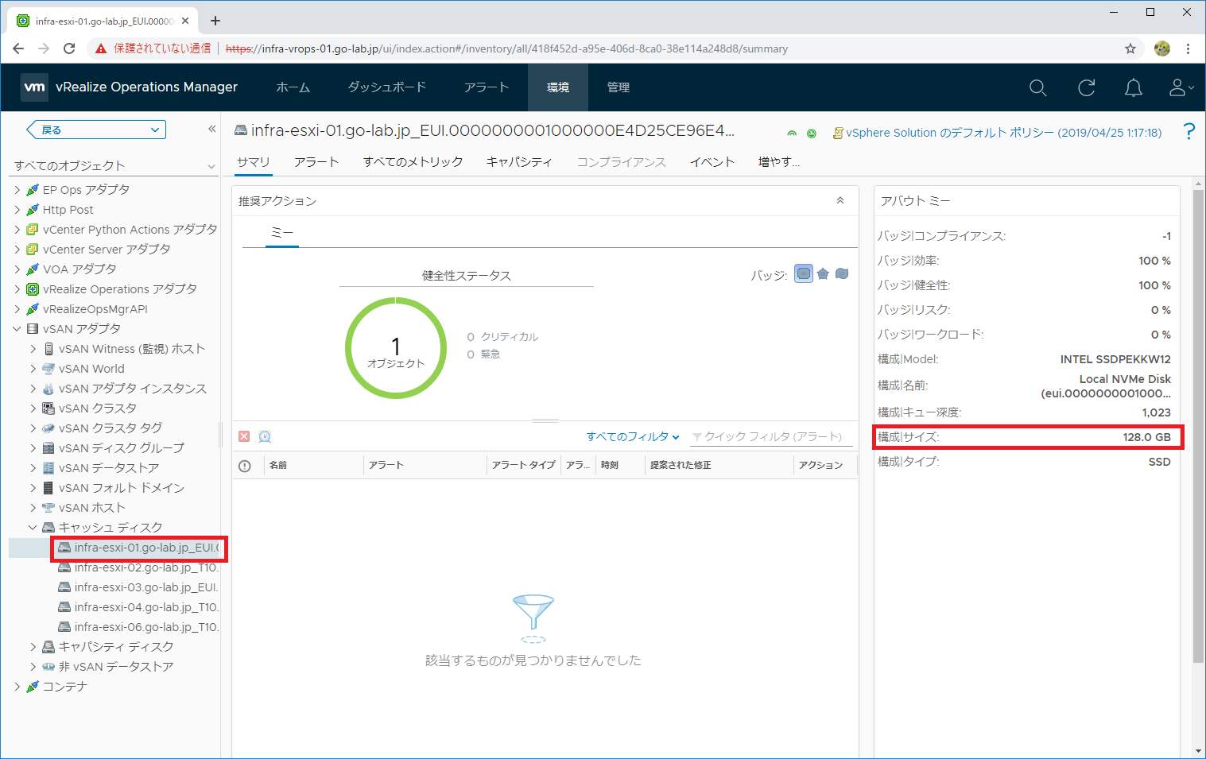This screenshot has height=759, width=1206.
Task: Go to the ホーム menu
Action: tap(293, 87)
